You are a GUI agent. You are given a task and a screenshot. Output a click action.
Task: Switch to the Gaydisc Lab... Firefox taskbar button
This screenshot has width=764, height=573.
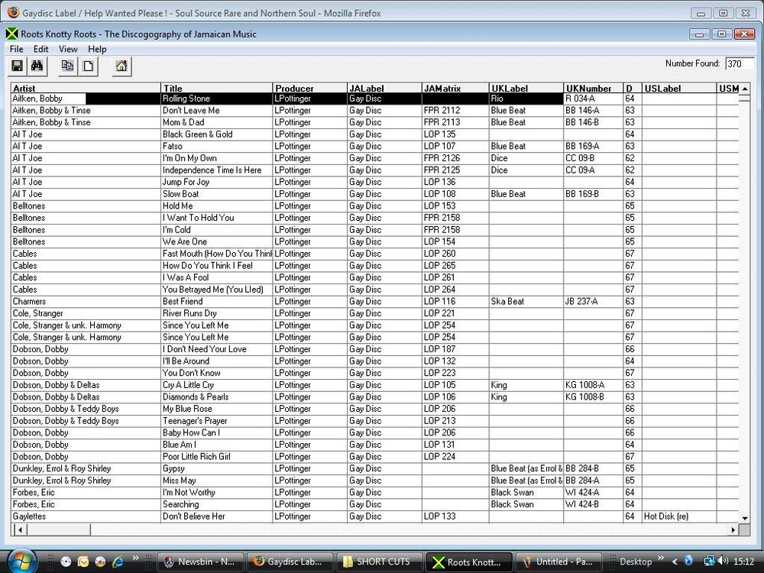pos(290,562)
